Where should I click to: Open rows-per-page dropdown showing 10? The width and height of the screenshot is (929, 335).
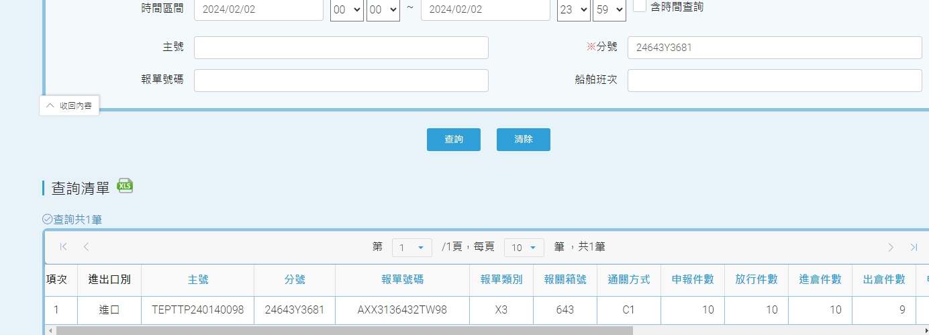524,248
